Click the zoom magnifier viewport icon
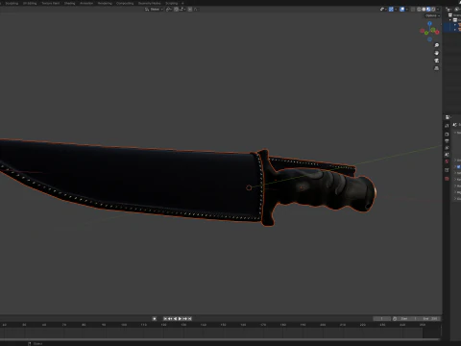The image size is (461, 346). tap(436, 45)
